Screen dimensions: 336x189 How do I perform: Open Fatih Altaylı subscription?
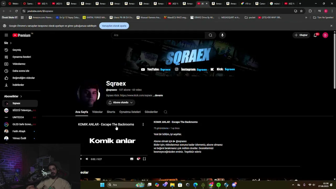click(20, 131)
